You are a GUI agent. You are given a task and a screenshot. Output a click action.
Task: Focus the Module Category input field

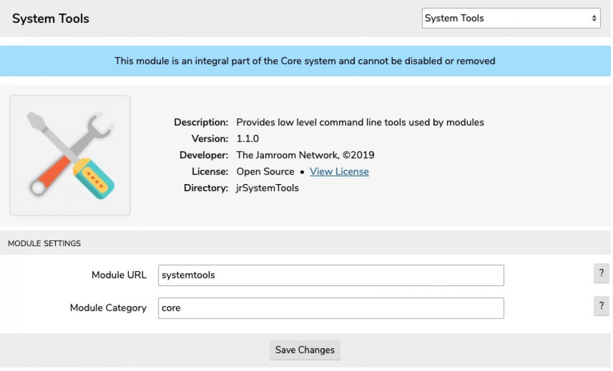330,308
